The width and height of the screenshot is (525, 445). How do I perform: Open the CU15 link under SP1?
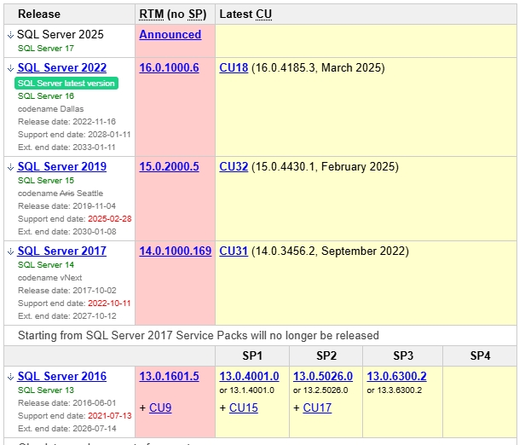coord(244,407)
